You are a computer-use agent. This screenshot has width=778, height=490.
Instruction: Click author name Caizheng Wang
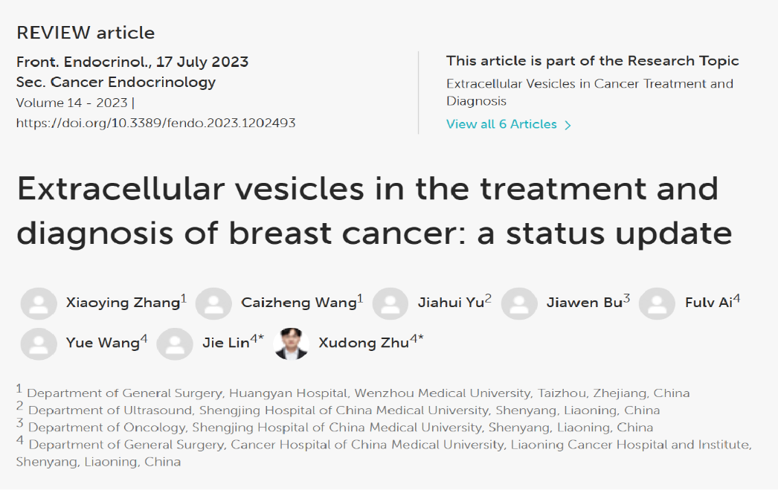[299, 303]
